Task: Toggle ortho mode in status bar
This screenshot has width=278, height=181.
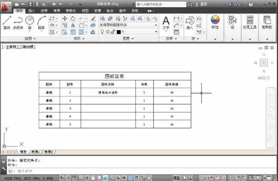Action: [x=80, y=178]
